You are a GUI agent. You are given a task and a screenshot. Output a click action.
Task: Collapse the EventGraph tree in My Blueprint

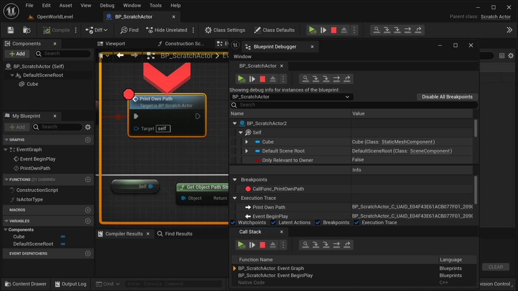point(6,150)
